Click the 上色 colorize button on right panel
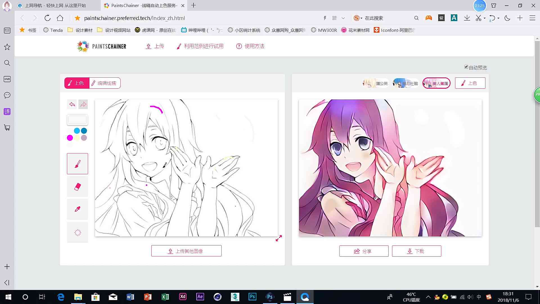Viewport: 540px width, 304px height. (470, 83)
